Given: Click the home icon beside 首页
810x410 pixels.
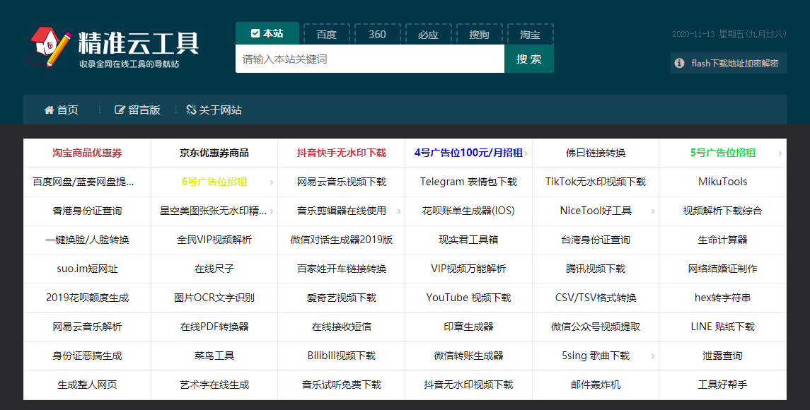Looking at the screenshot, I should [49, 110].
